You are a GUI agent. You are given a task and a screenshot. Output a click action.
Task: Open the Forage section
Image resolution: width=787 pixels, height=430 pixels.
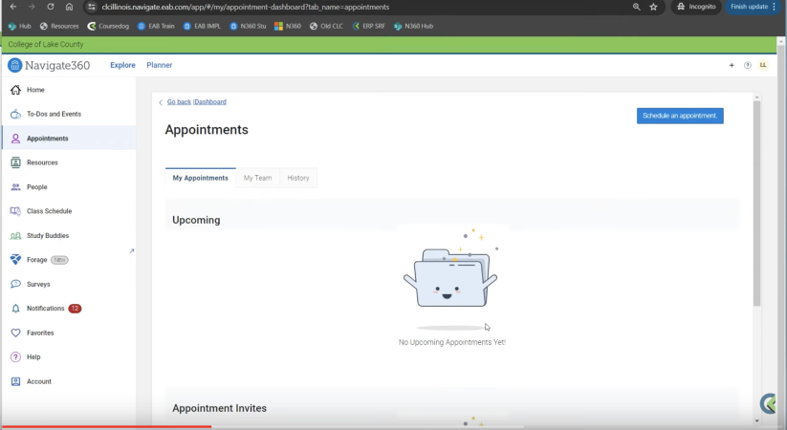(38, 260)
